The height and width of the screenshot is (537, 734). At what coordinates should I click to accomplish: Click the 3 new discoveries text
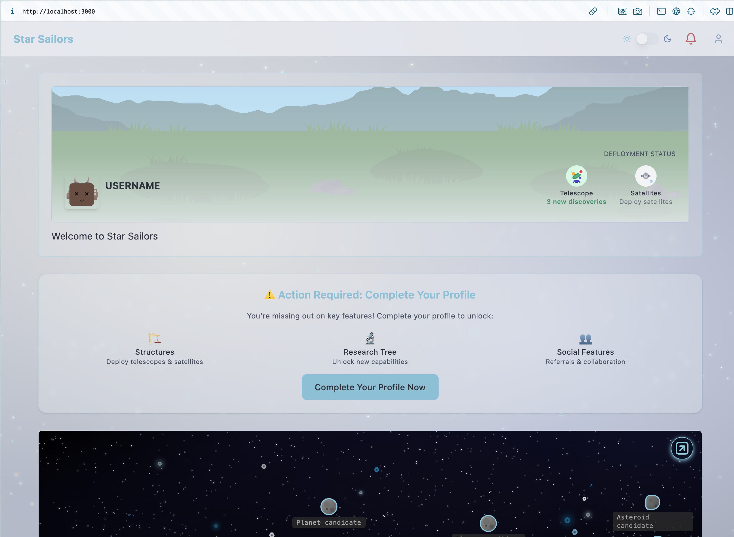576,202
